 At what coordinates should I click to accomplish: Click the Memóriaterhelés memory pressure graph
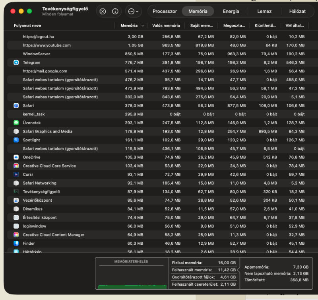pyautogui.click(x=132, y=273)
